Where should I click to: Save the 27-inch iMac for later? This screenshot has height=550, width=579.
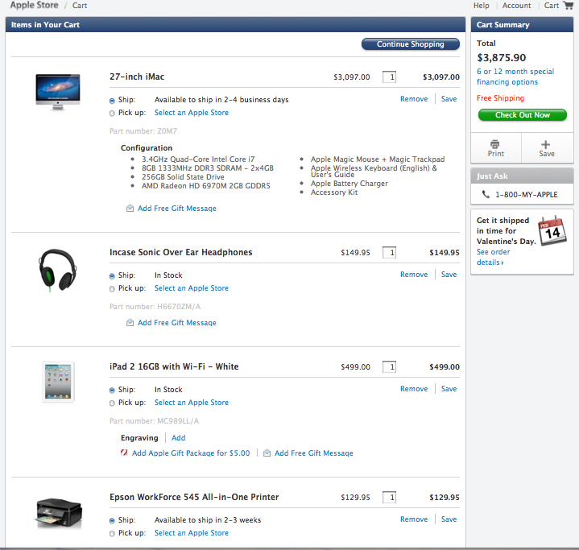click(449, 98)
